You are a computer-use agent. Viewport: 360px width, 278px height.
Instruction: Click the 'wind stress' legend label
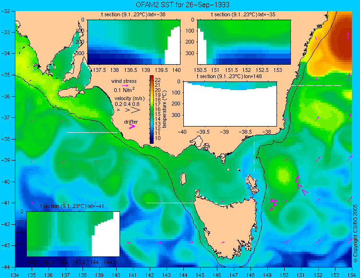(x=124, y=81)
